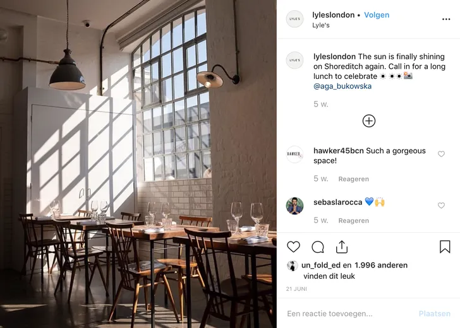Follow lyleslondon with the Volgen button
This screenshot has height=328, width=460.
click(377, 15)
